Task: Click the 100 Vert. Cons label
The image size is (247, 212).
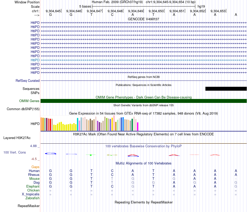Action: point(15,152)
